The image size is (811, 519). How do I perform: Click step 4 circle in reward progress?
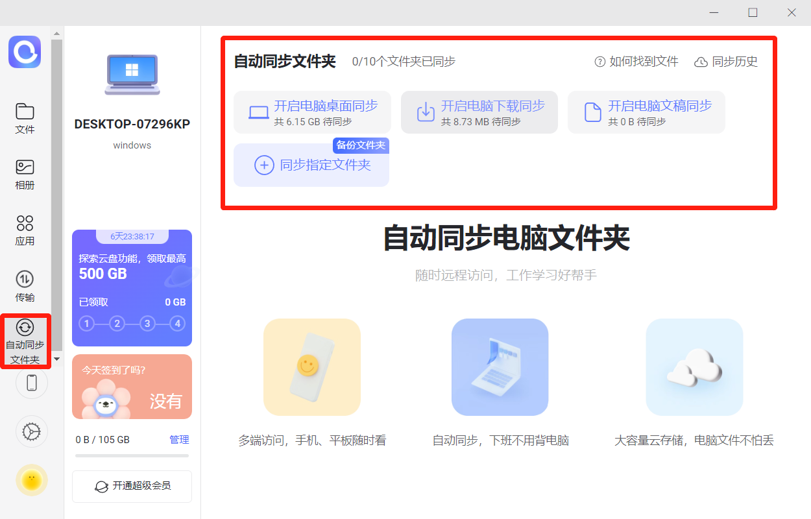(177, 324)
